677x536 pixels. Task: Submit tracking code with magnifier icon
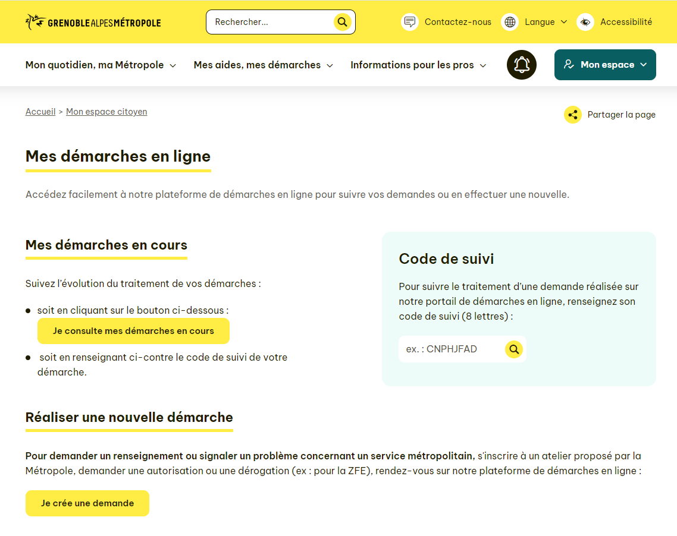point(514,349)
